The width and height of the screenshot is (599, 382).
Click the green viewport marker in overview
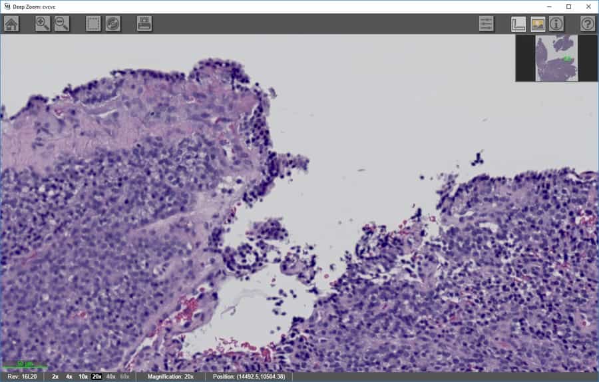pyautogui.click(x=568, y=59)
